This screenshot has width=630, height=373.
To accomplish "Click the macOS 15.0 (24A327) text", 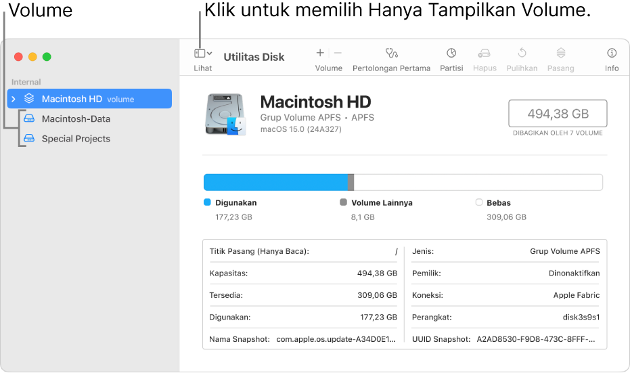I will [301, 129].
